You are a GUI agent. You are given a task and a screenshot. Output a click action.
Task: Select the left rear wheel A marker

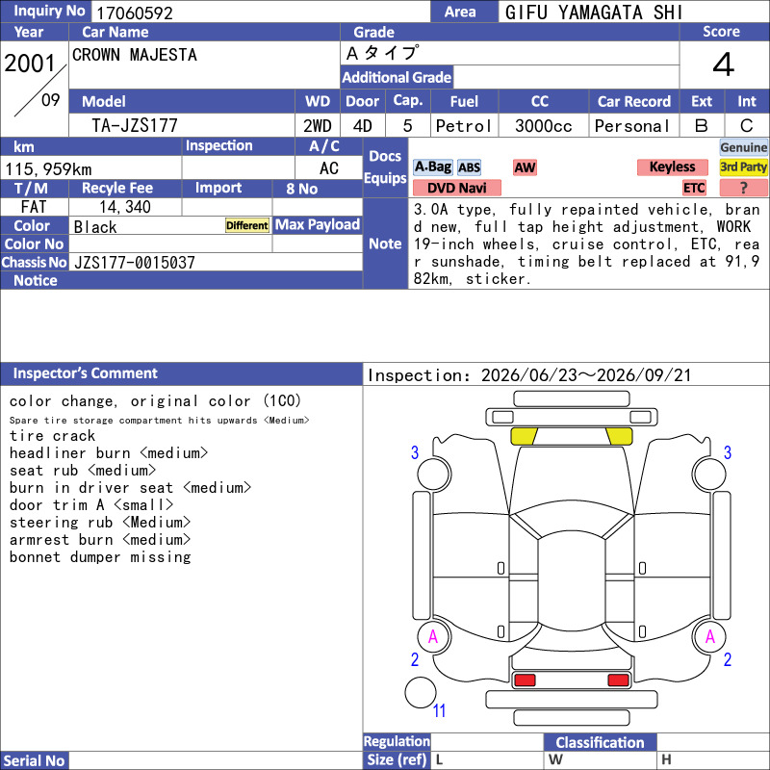pos(433,637)
